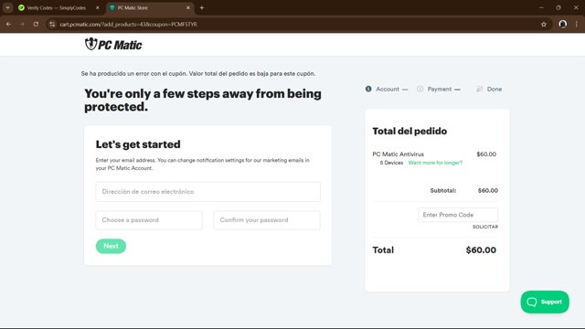Go forward in browser history
585x329 pixels.
tap(22, 25)
